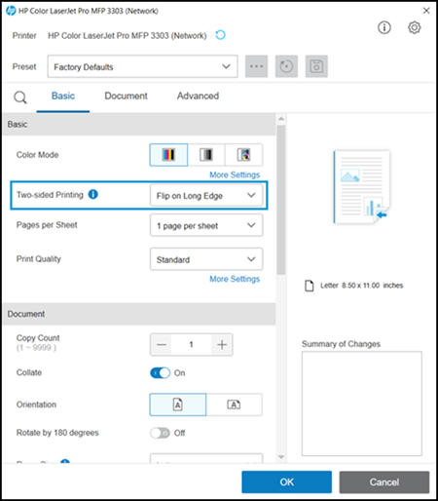
Task: Click the paper size page icon
Action: click(x=310, y=286)
